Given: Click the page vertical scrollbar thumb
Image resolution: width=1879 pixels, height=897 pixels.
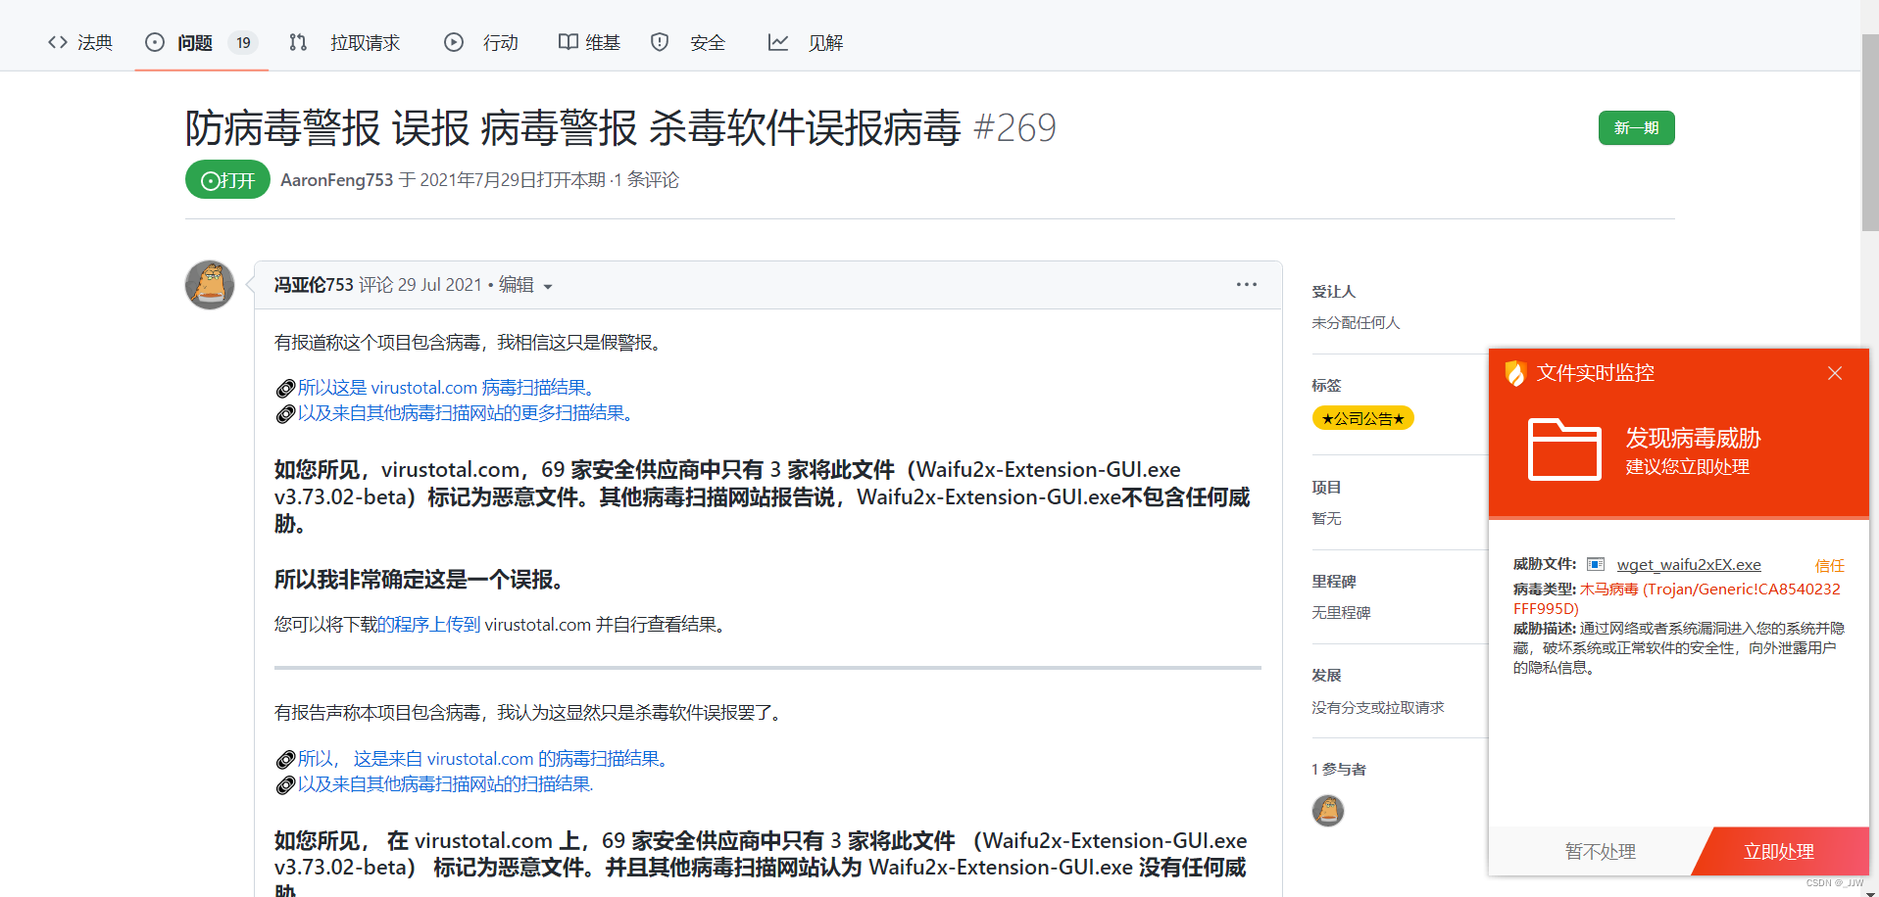Looking at the screenshot, I should 1870,132.
